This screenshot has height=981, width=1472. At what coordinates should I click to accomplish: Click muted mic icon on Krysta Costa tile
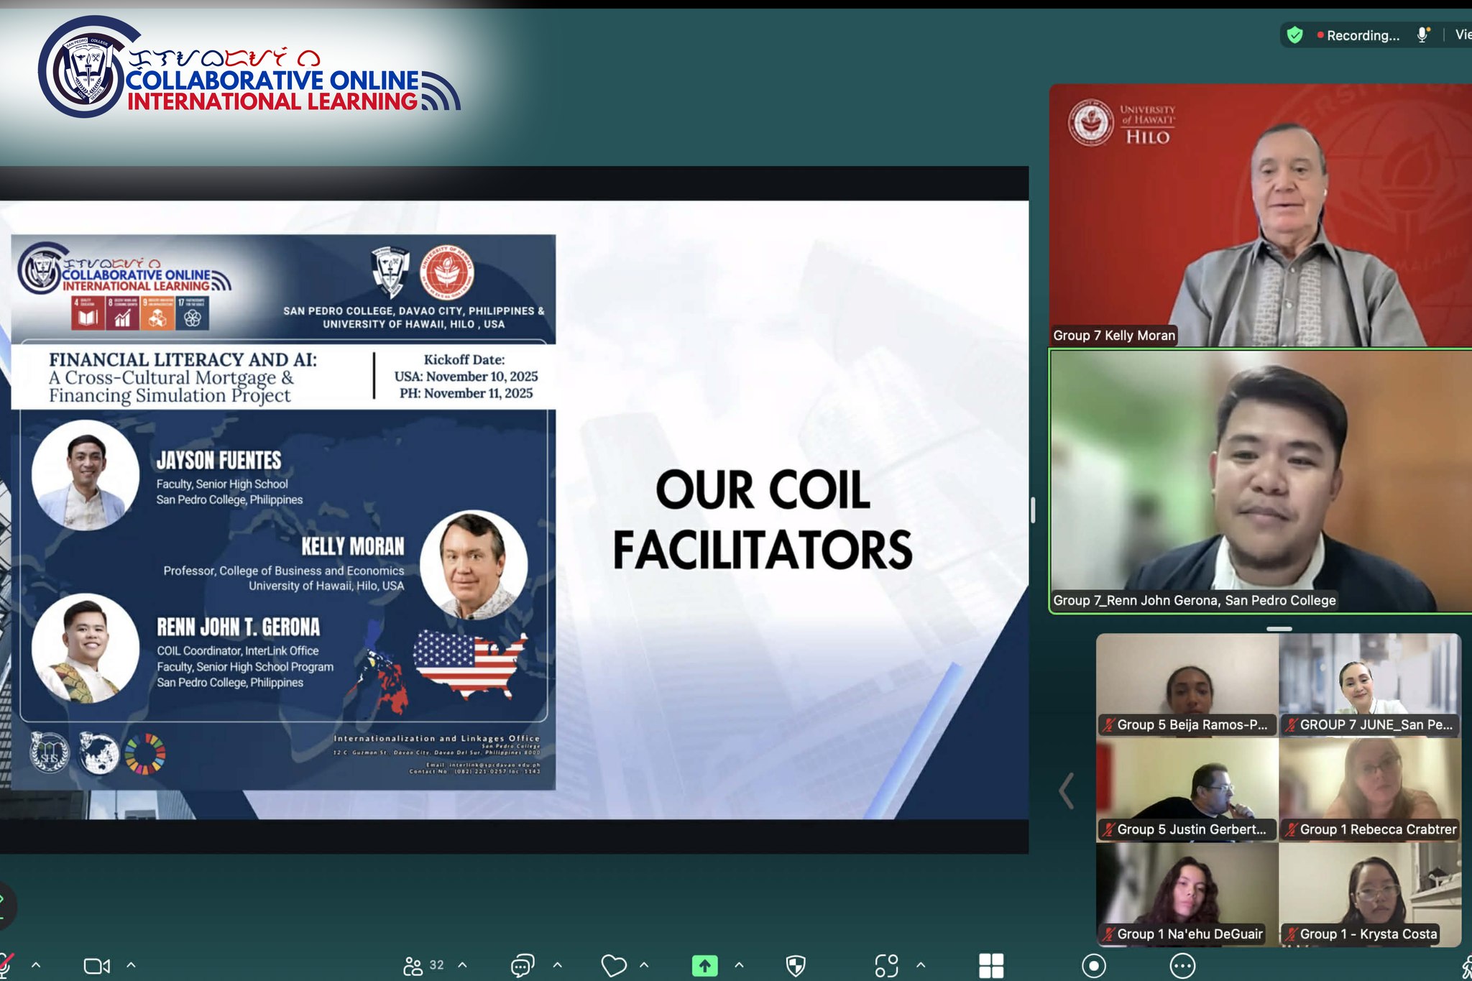click(x=1292, y=934)
